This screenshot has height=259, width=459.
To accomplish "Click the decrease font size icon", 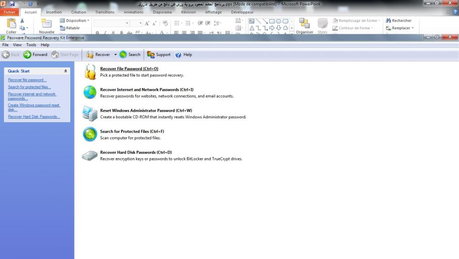I will click(154, 23).
